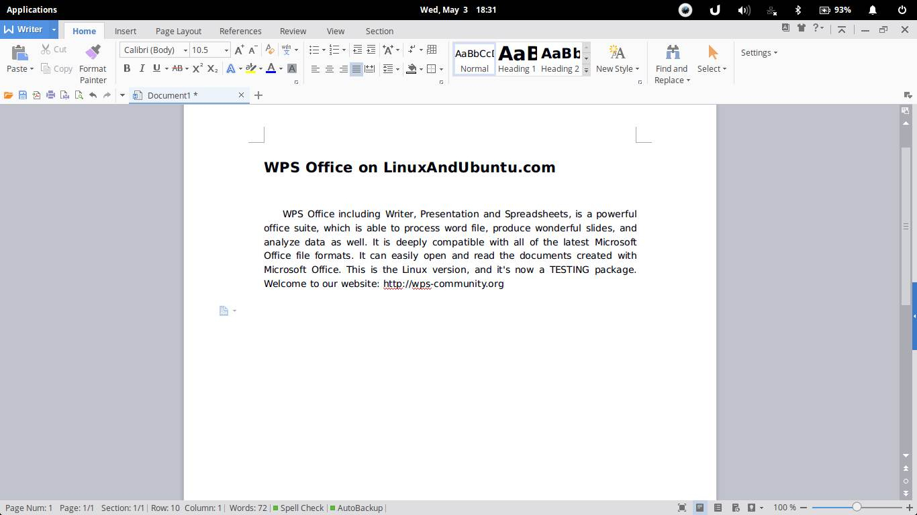Open the font size dropdown
917x515 pixels.
tap(226, 50)
